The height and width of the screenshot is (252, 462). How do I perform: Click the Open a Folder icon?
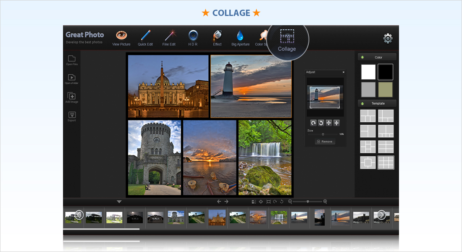click(x=71, y=79)
